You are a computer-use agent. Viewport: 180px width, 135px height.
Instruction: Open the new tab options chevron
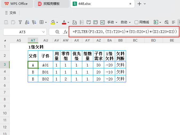pos(145,4)
